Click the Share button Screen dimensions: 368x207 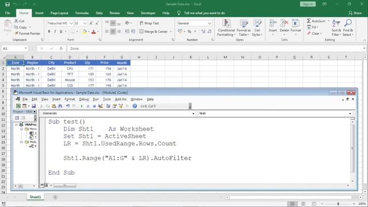click(355, 13)
